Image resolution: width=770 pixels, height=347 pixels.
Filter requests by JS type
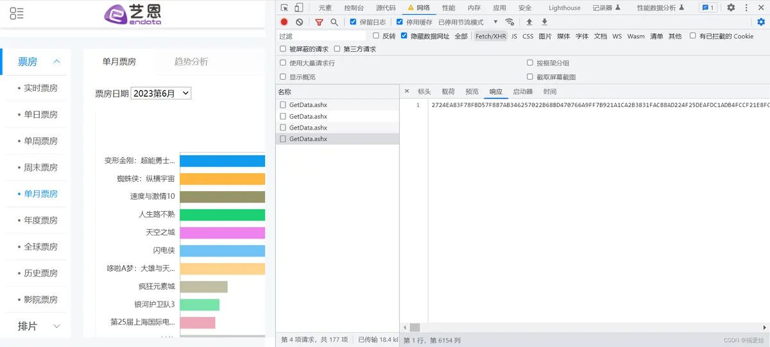pyautogui.click(x=514, y=37)
